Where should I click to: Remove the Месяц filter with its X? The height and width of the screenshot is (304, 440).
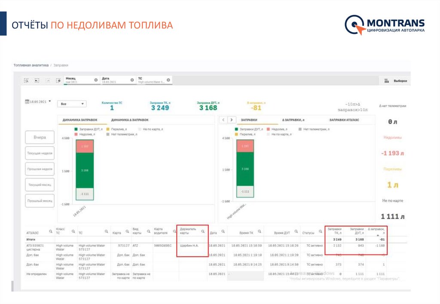pos(96,79)
